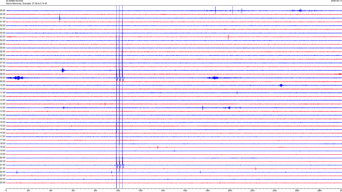Image resolution: width=342 pixels, height=192 pixels.
Task: Click the 2m tick label on time axis
Action: tap(28, 191)
